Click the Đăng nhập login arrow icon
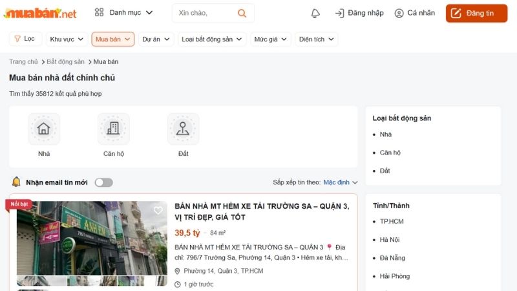 click(339, 13)
